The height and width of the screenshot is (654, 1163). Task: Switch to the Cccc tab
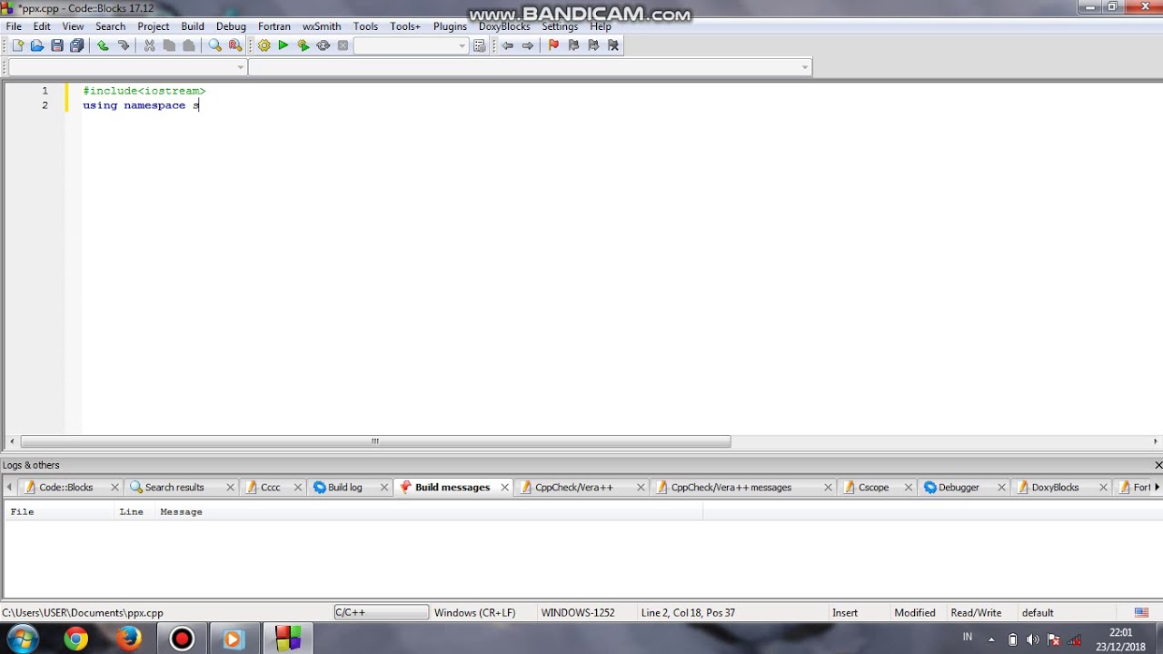pyautogui.click(x=270, y=488)
